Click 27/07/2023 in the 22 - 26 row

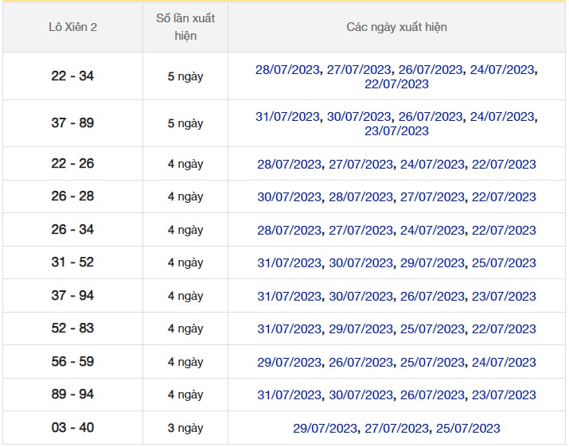[360, 165]
